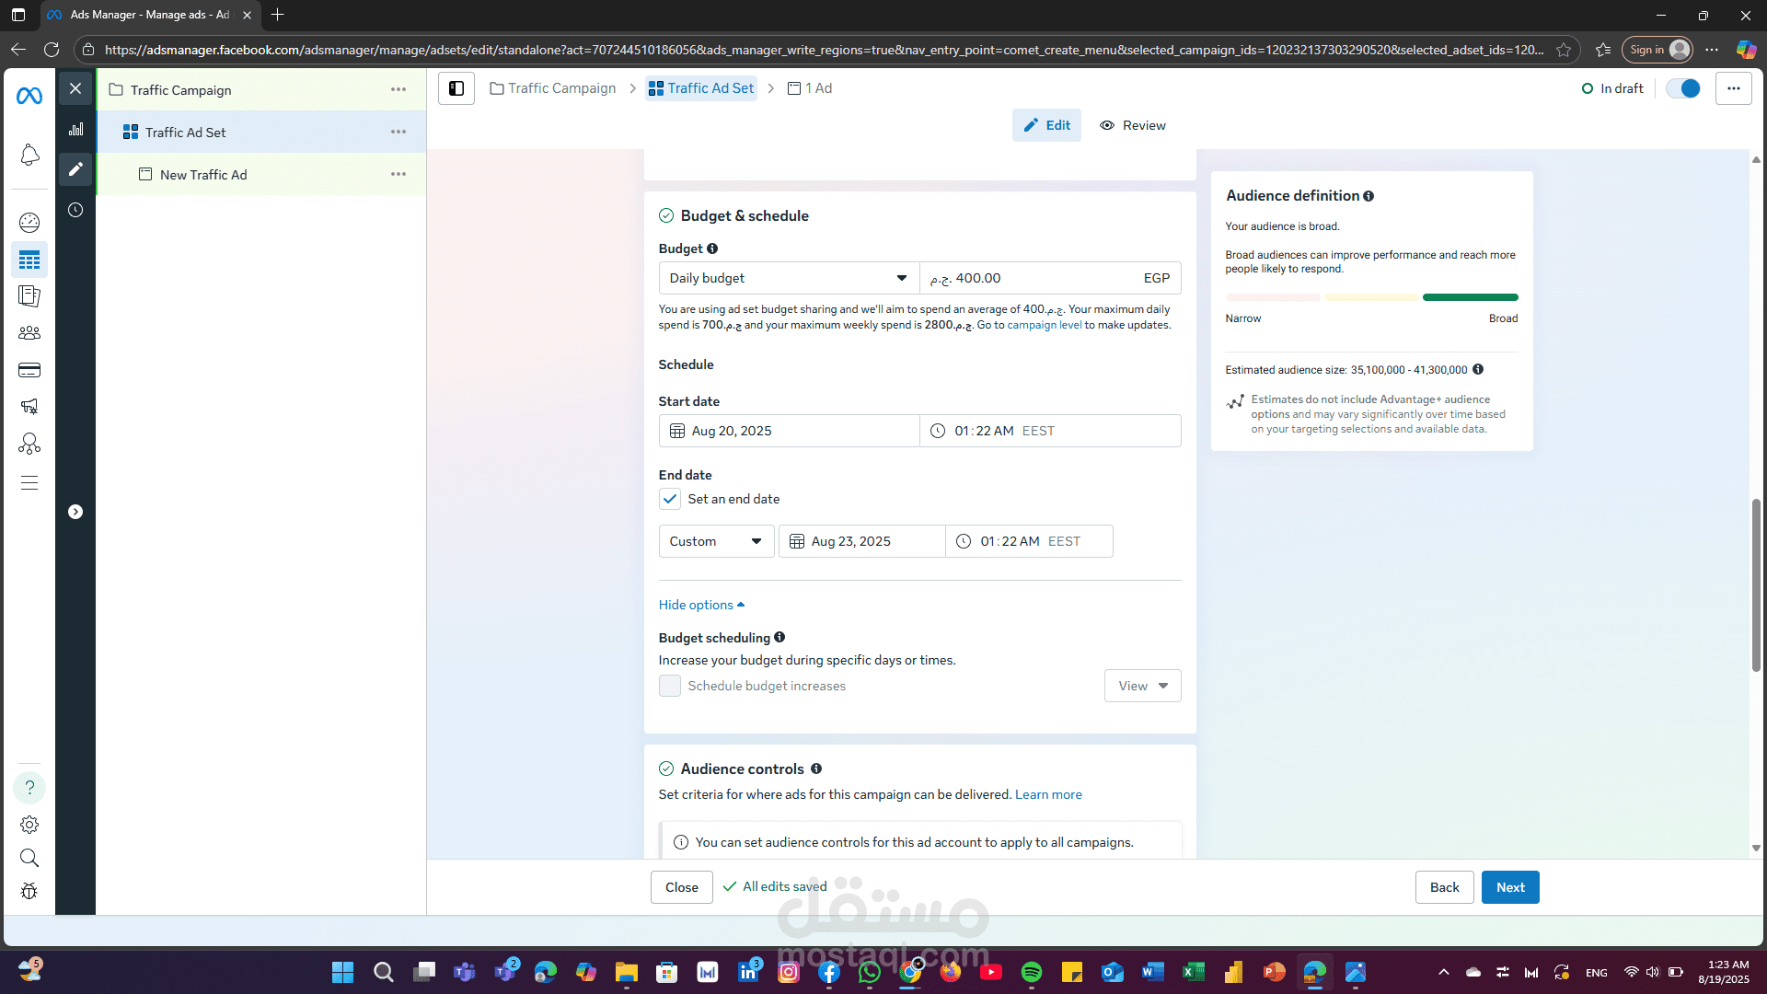Open report a problem bug icon
Viewport: 1767px width, 994px height.
click(29, 891)
